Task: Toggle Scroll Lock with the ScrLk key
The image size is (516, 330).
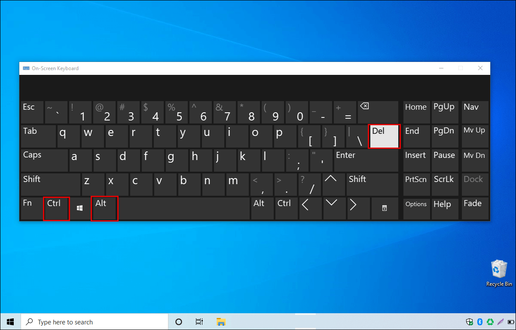Action: click(445, 184)
